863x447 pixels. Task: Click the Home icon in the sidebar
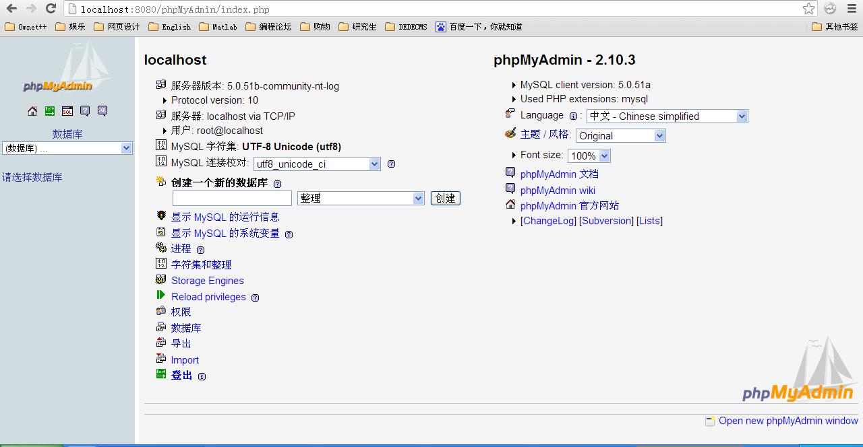click(32, 110)
